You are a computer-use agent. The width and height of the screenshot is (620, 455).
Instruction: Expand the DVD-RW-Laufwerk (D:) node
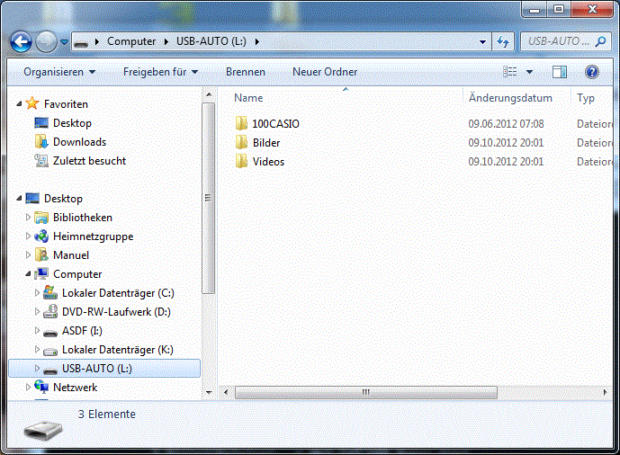pyautogui.click(x=37, y=312)
